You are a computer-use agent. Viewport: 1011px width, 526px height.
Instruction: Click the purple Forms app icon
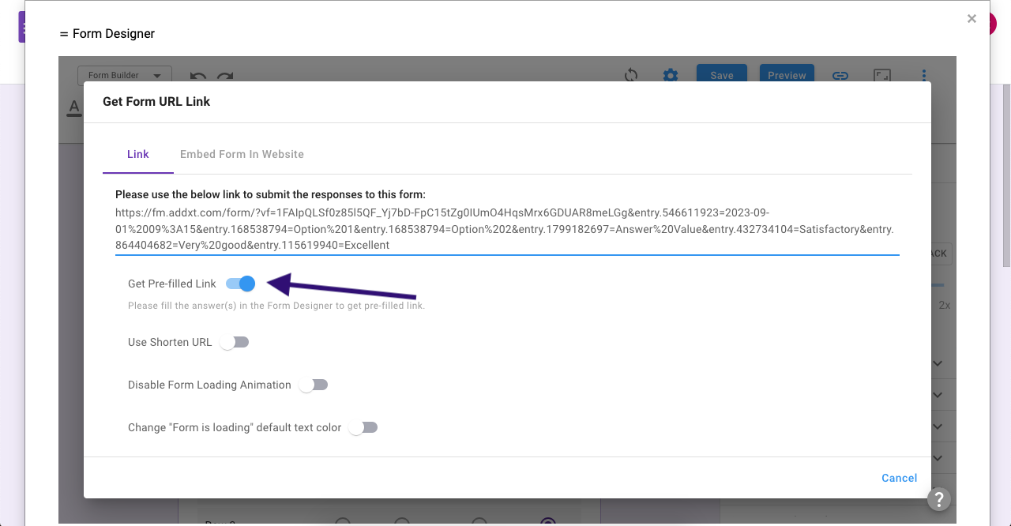(x=22, y=28)
